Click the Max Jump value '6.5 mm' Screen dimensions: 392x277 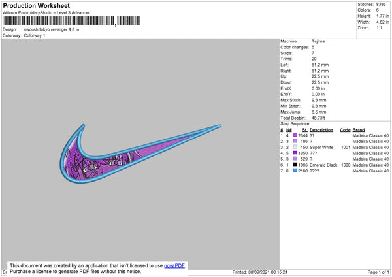coord(319,112)
